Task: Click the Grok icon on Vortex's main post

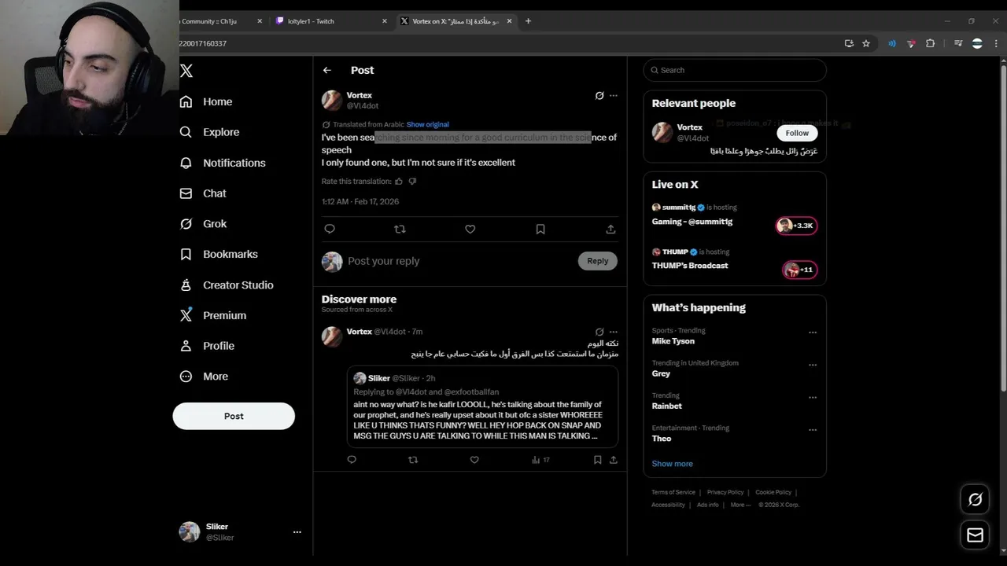Action: [599, 96]
